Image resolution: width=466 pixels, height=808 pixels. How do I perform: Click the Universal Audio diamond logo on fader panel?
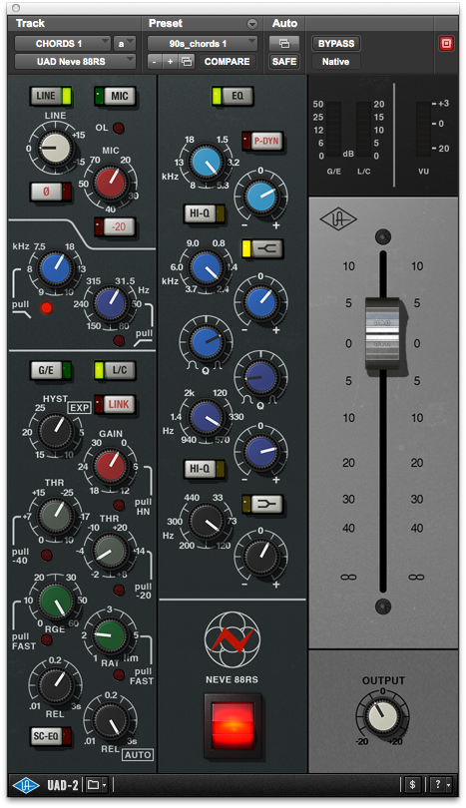338,219
